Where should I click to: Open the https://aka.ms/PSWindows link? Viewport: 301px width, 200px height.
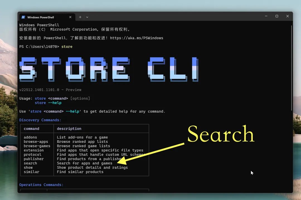(137, 38)
